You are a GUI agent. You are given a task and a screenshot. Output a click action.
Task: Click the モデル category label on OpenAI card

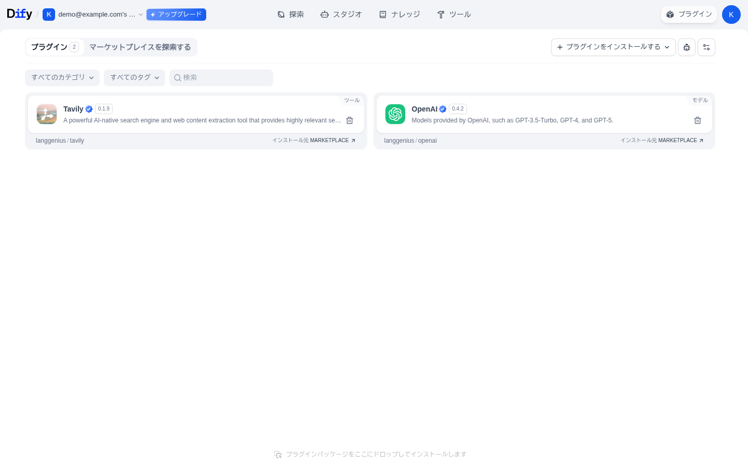[700, 100]
